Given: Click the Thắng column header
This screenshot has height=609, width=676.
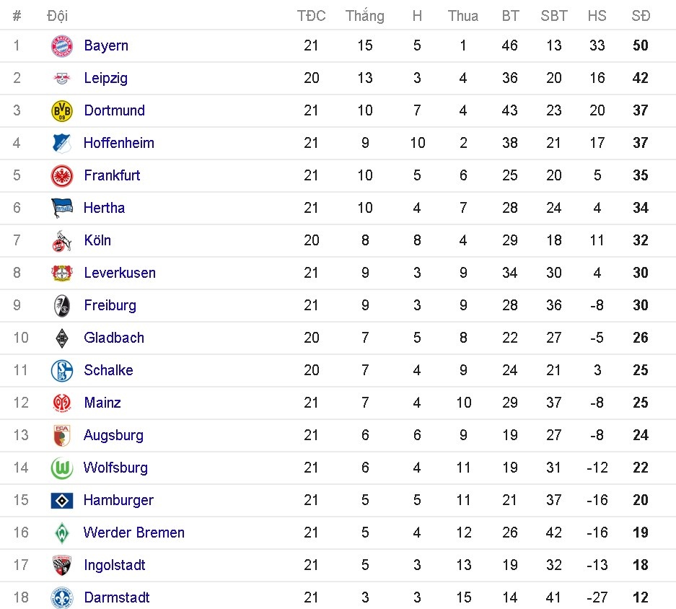Looking at the screenshot, I should (x=365, y=15).
